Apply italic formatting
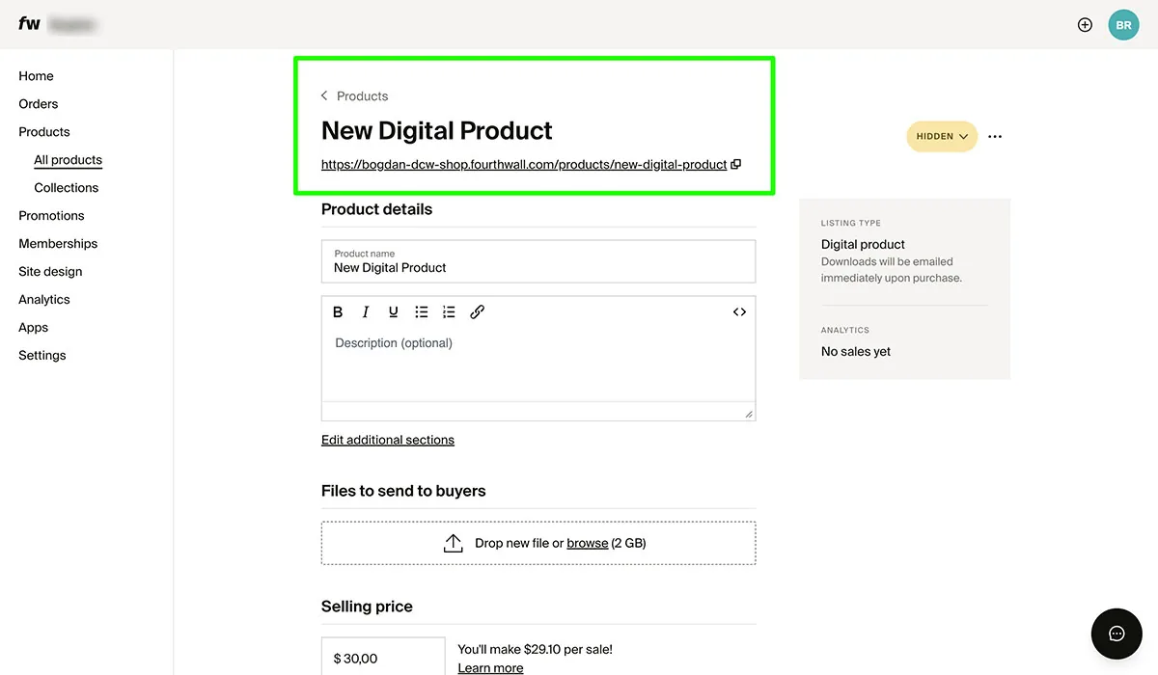The width and height of the screenshot is (1158, 675). pos(365,311)
